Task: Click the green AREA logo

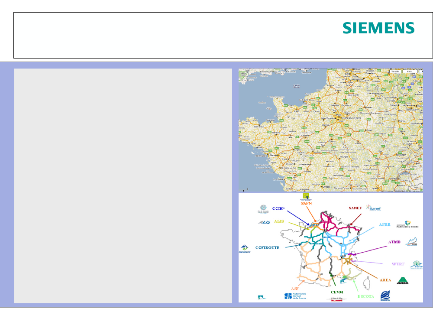Action: coord(403,280)
